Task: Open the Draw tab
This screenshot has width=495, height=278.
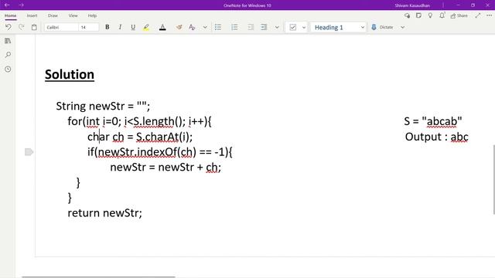Action: tap(53, 15)
